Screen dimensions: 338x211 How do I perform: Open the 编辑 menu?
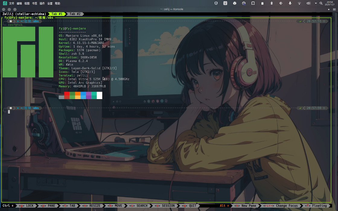point(19,3)
